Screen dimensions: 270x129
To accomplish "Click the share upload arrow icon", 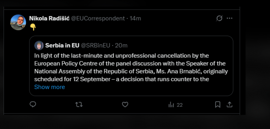I will (229, 105).
